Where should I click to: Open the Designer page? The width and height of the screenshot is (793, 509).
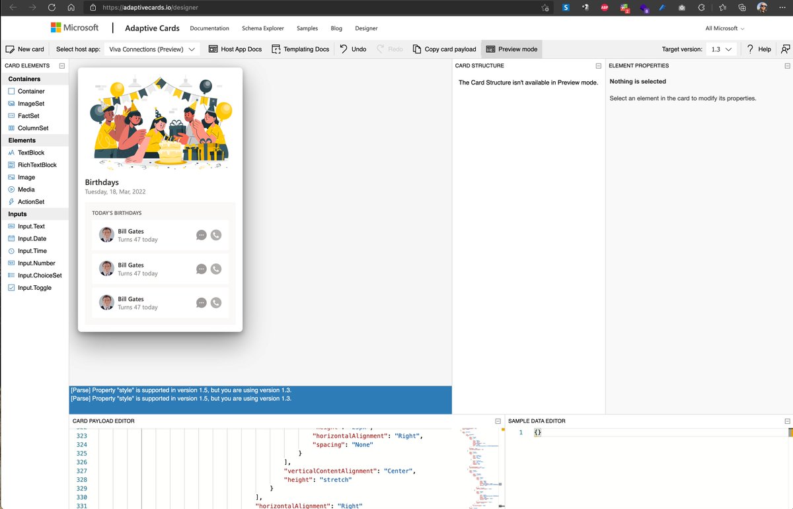(x=366, y=28)
